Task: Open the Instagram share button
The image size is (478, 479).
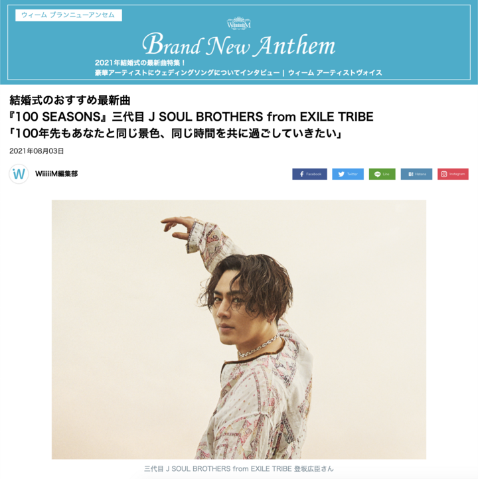Action: point(453,174)
